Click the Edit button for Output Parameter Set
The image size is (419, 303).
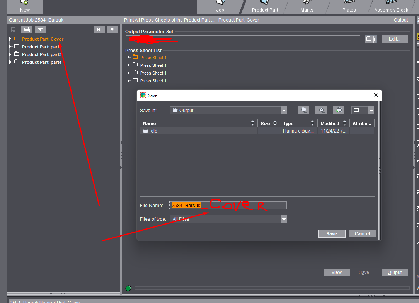coord(394,39)
